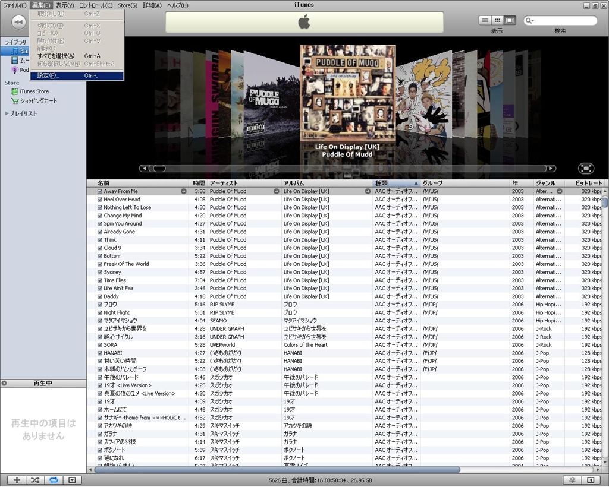609x487 pixels.
Task: Open the Movies library icon in sidebar
Action: [15, 60]
